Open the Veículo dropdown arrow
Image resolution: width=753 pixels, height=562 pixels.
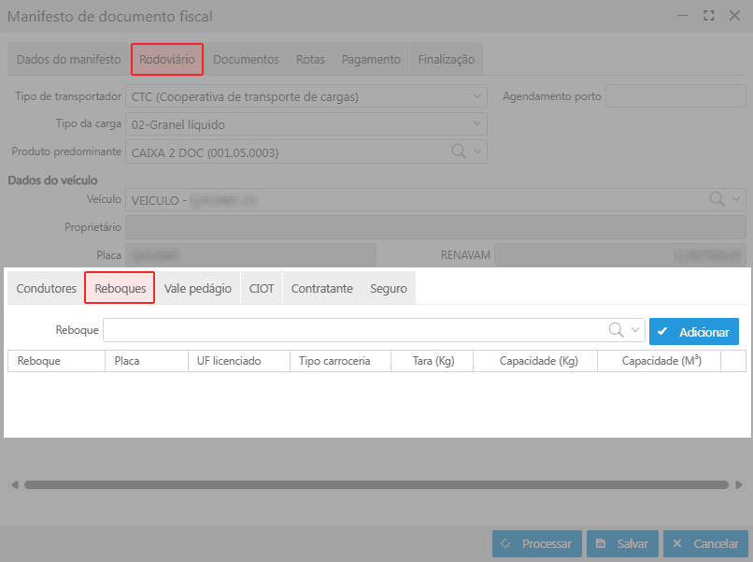736,199
